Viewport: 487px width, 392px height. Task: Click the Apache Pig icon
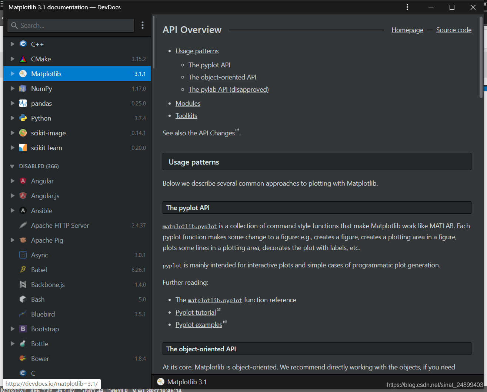(x=23, y=240)
